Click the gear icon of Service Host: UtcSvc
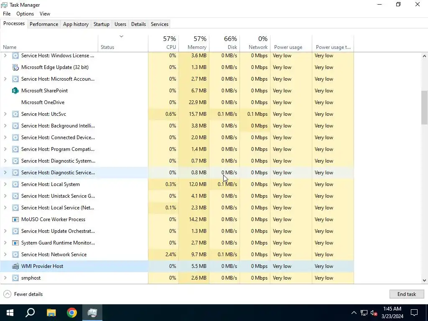The width and height of the screenshot is (428, 321). point(15,114)
